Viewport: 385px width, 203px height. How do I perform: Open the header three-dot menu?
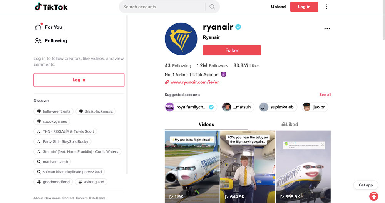(x=326, y=7)
